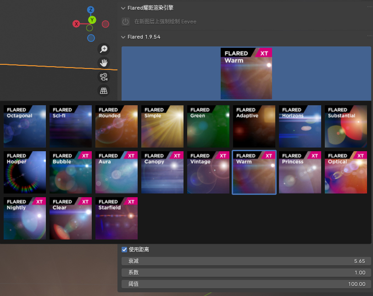Select the Bubble XT flare preset
The height and width of the screenshot is (296, 373).
tap(71, 172)
